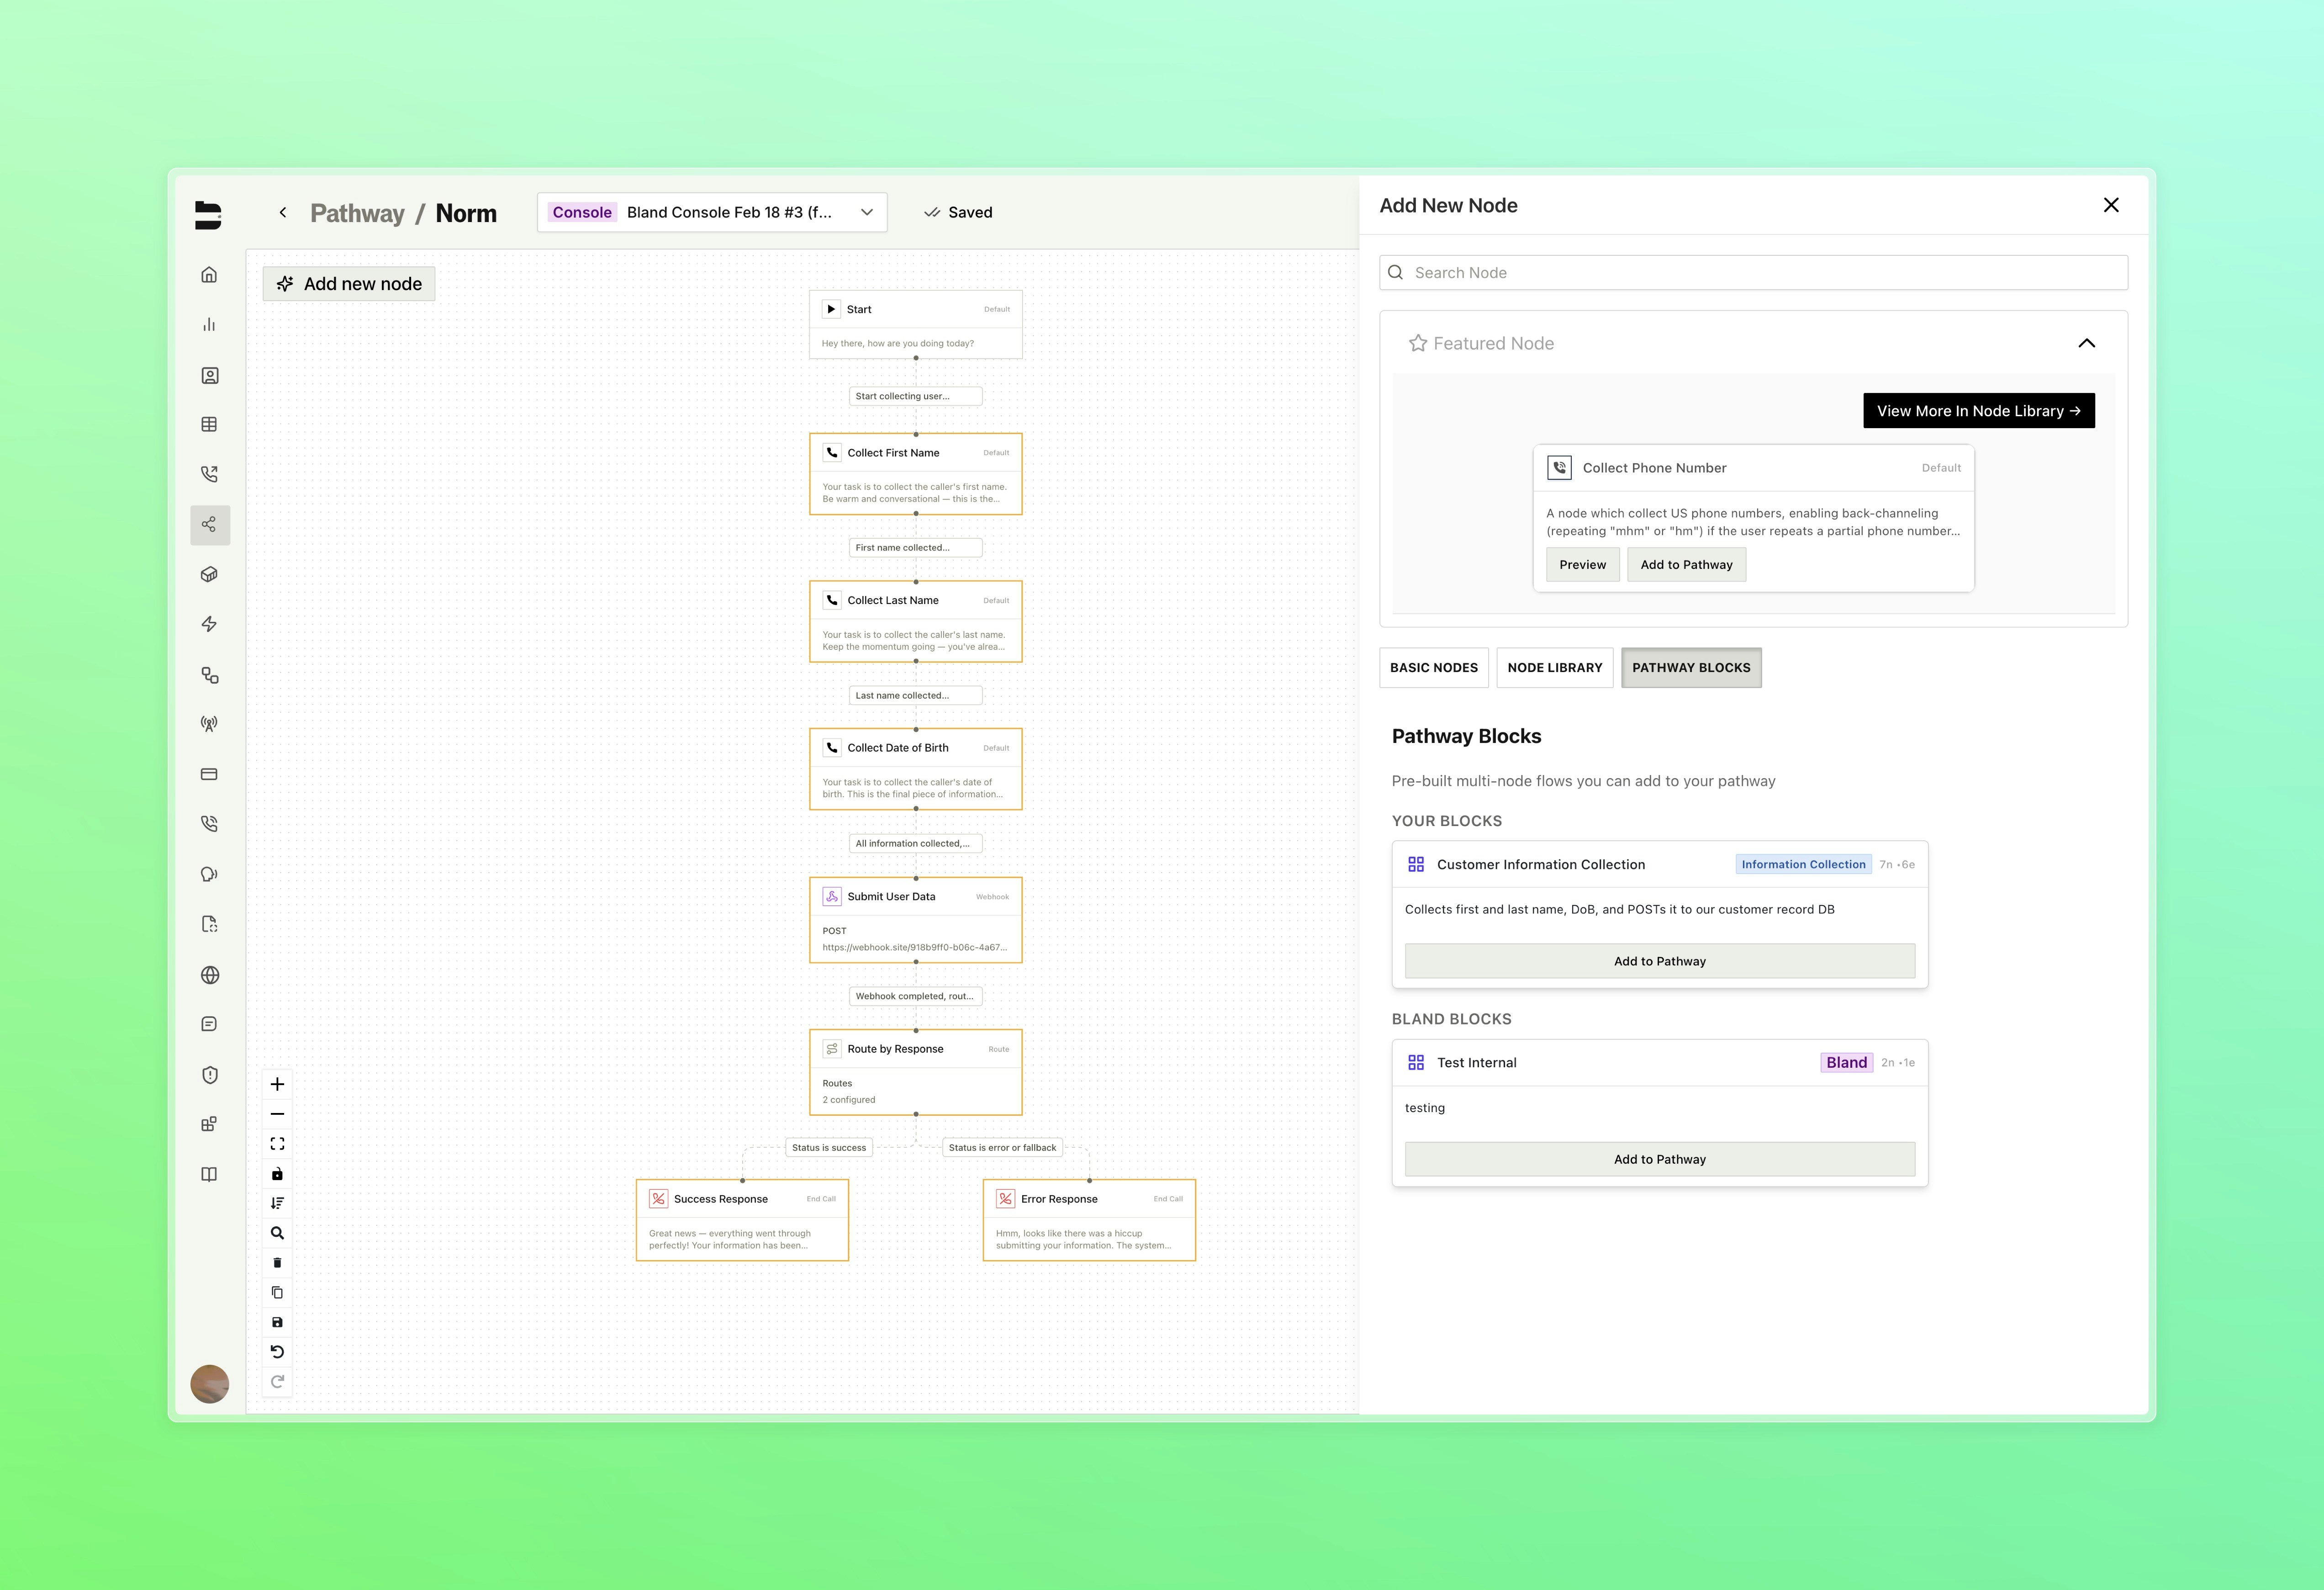Switch to the Basic Nodes tab
The image size is (2324, 1590).
point(1433,667)
